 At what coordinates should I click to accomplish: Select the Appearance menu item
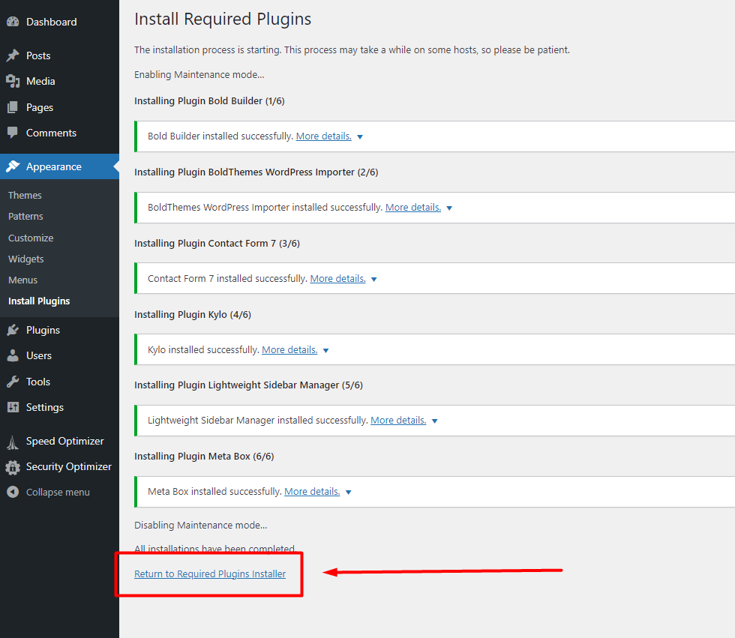[x=59, y=166]
